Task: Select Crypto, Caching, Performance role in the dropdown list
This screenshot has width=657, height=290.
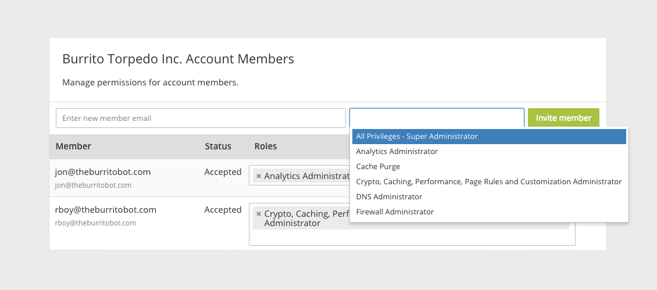Action: pyautogui.click(x=489, y=182)
